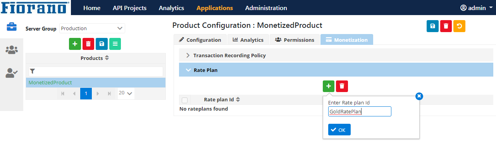Open the user check sidebar icon
Viewport: 496px width, 152px height.
coord(12,73)
